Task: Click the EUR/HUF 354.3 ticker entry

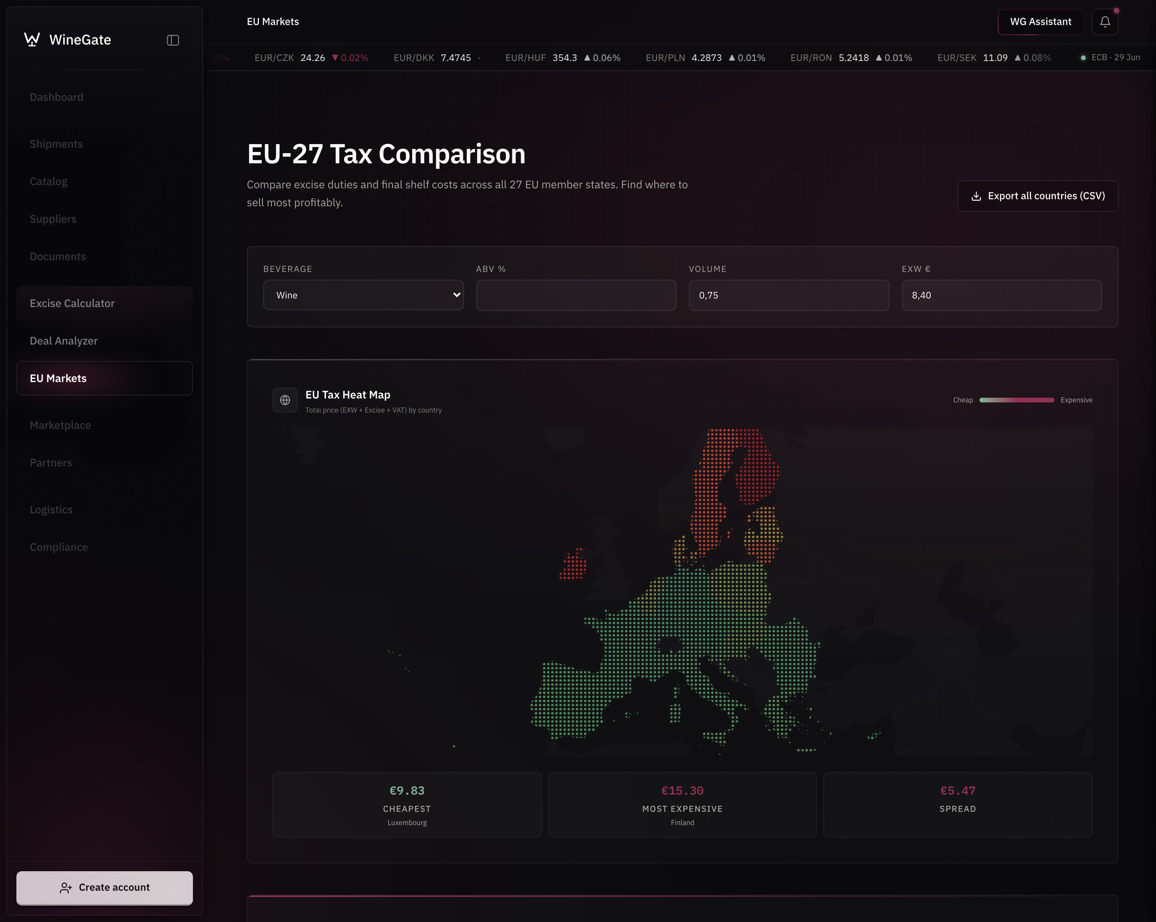Action: pos(562,58)
